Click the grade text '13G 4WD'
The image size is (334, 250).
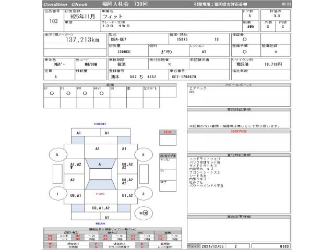point(116,26)
